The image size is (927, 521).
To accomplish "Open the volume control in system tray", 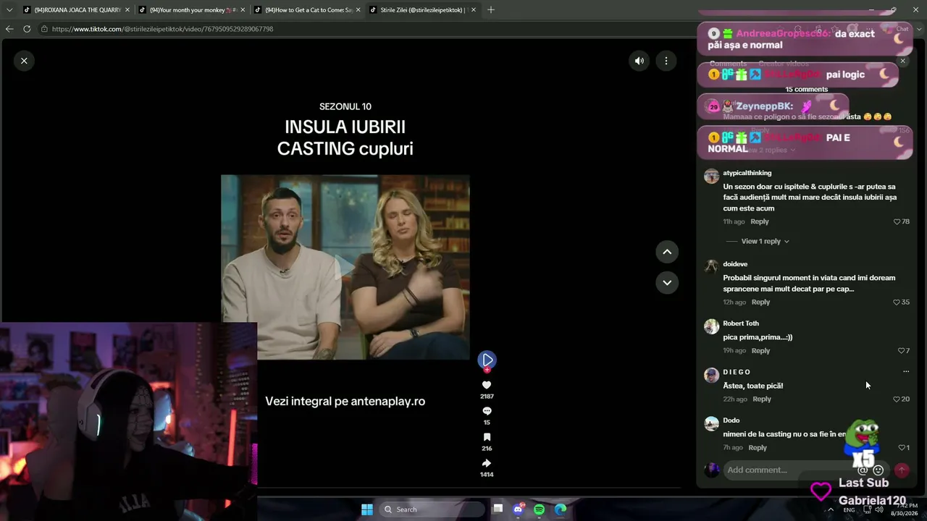I will (878, 509).
